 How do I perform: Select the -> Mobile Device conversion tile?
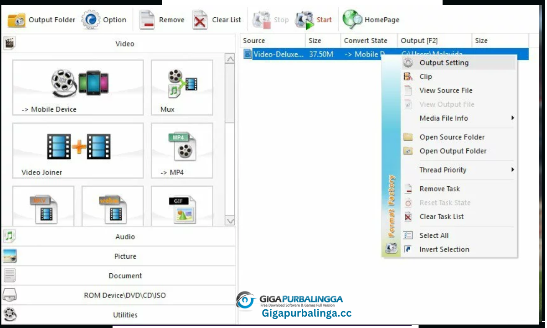[78, 87]
